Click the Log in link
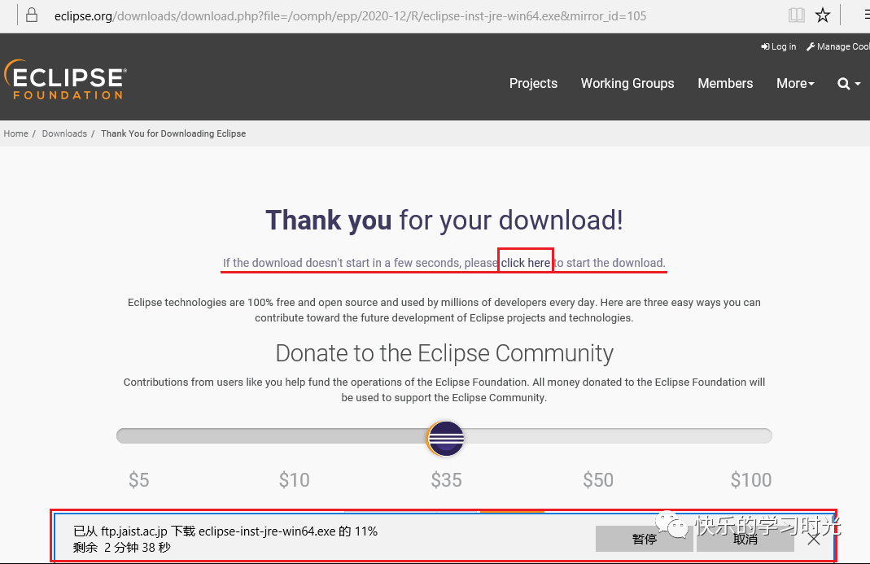 [x=779, y=46]
